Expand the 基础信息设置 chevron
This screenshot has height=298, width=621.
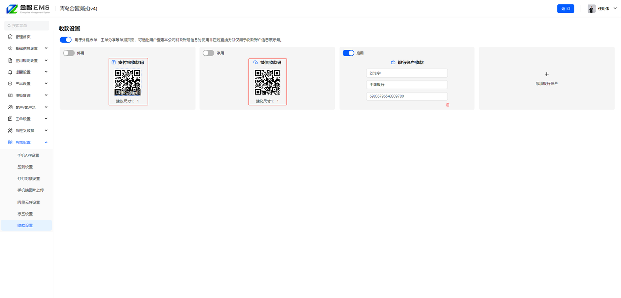[46, 48]
